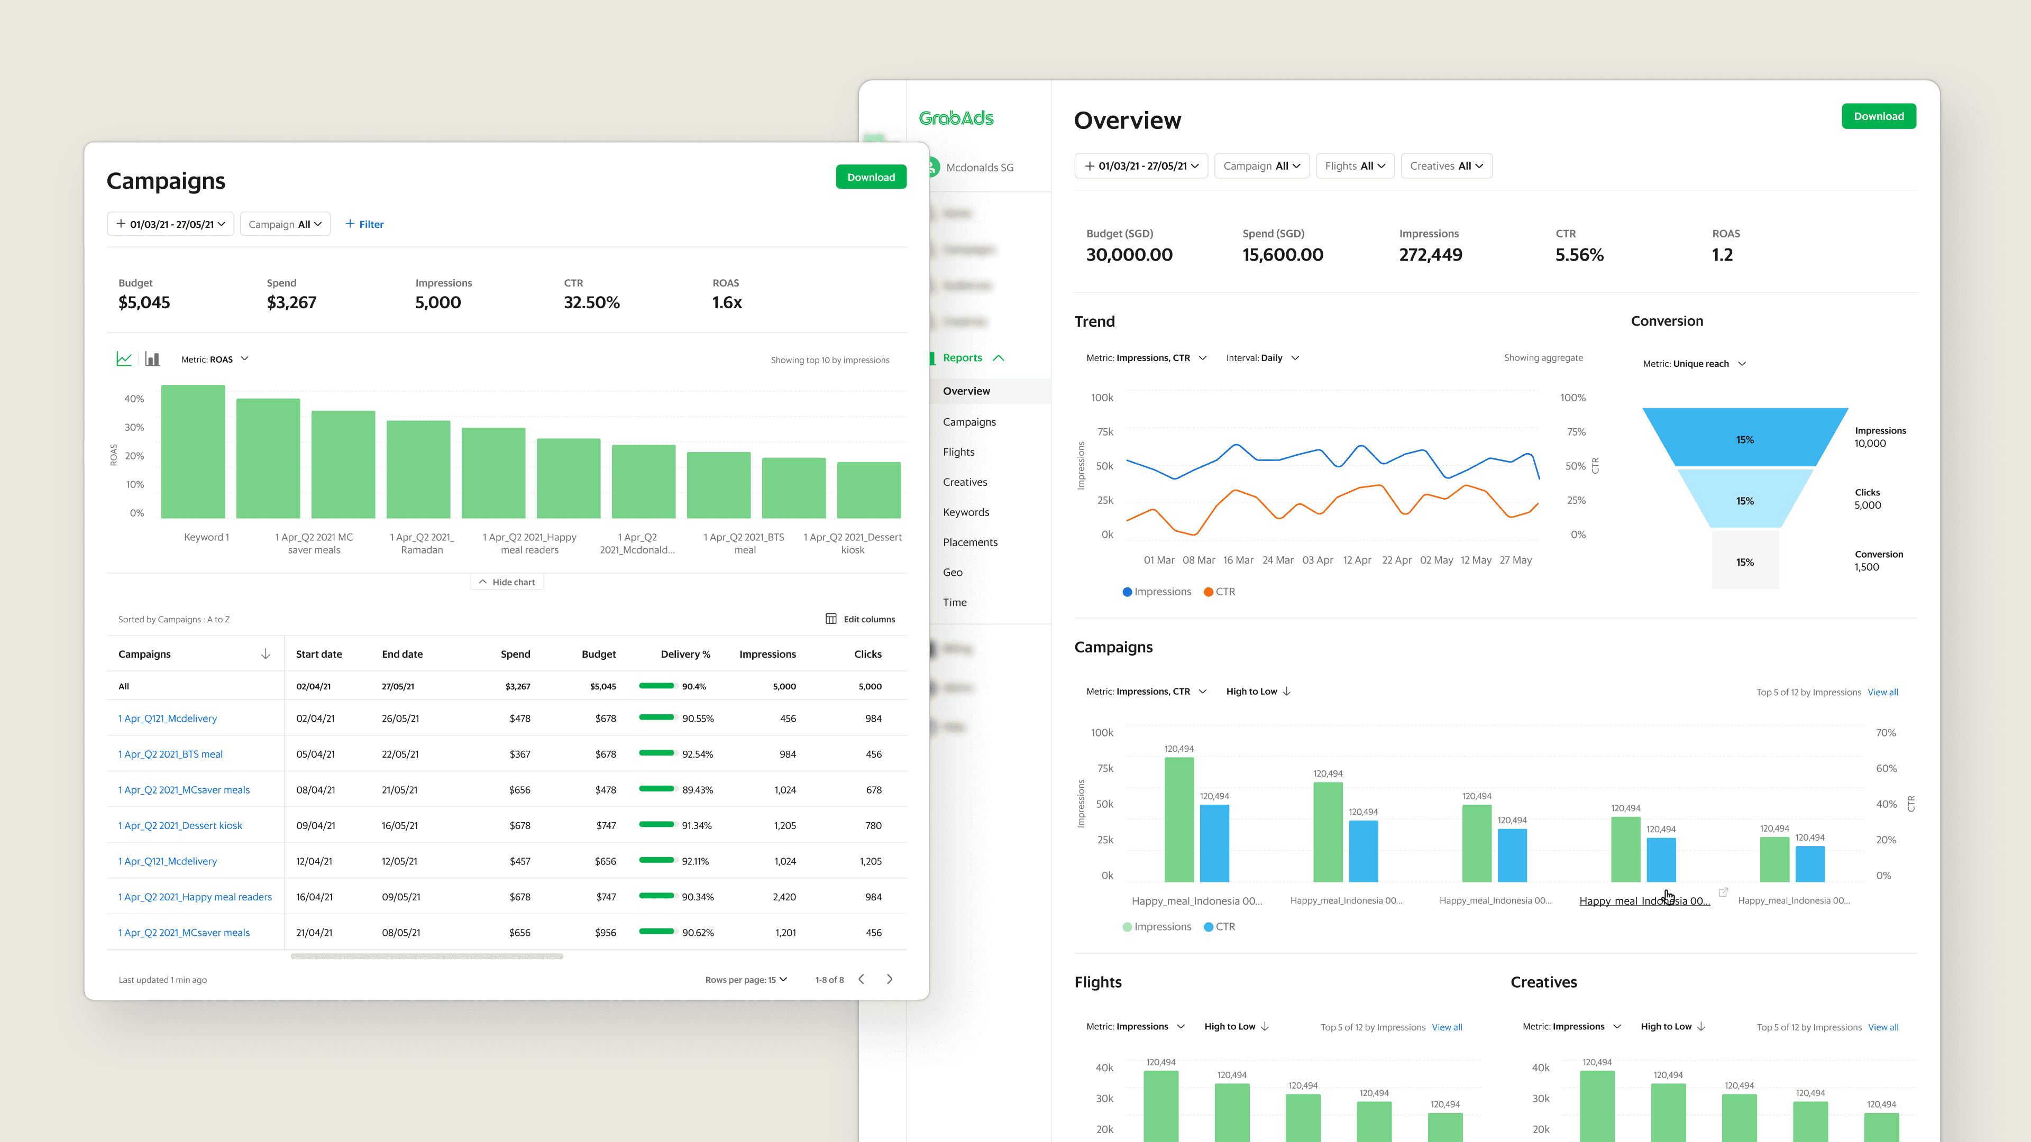This screenshot has height=1142, width=2031.
Task: Go to previous table page arrow
Action: [x=861, y=979]
